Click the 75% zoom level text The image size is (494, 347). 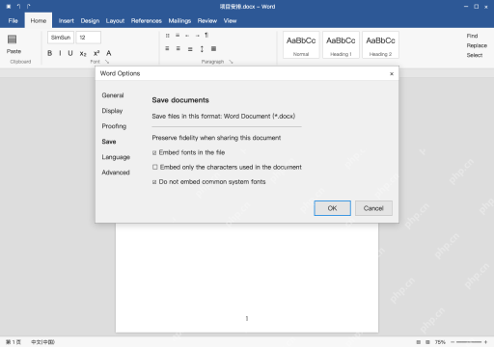[x=440, y=342]
